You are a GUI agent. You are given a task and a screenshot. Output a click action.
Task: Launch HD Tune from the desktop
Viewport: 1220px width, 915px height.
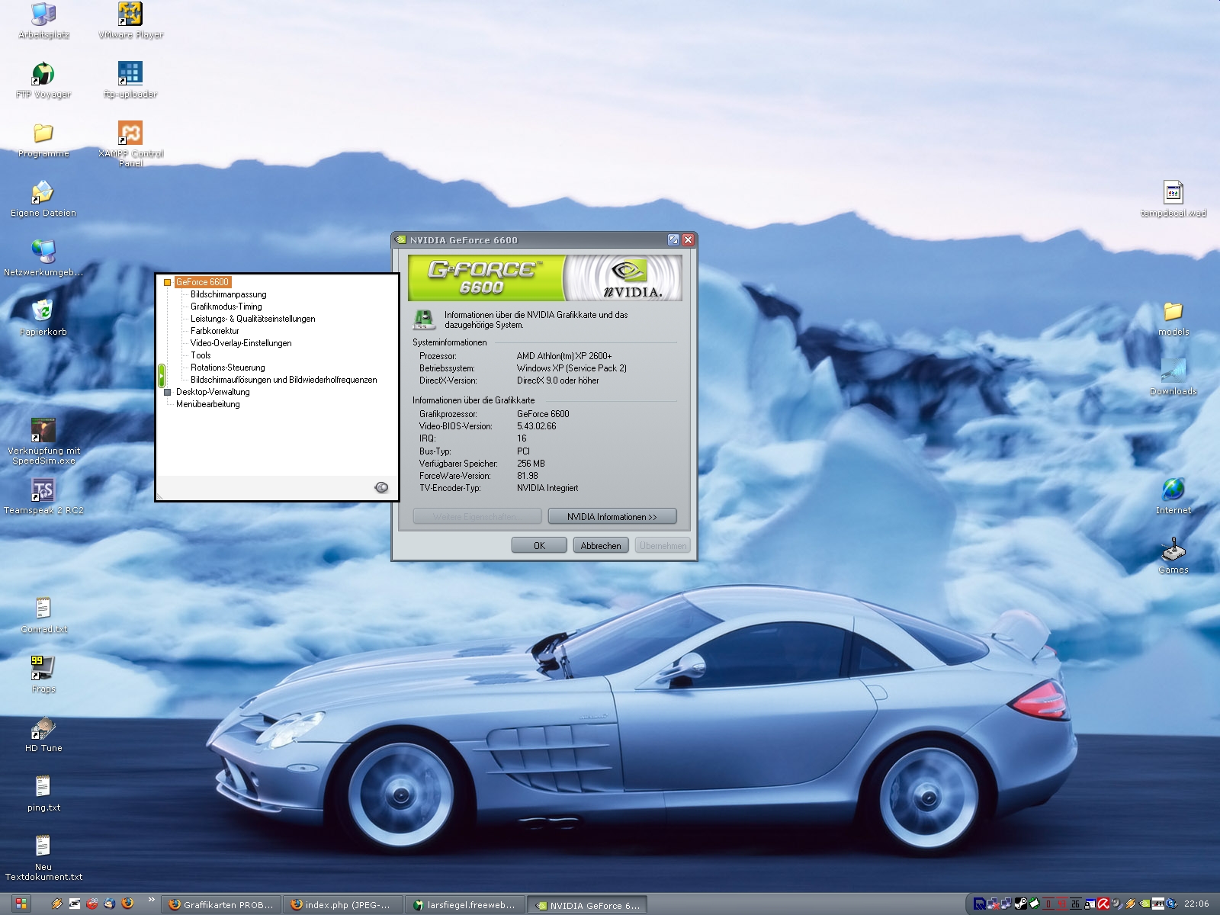43,728
